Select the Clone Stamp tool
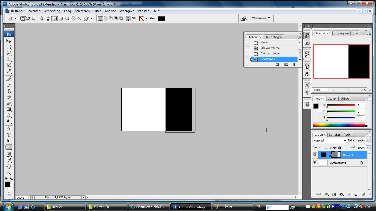 click(9, 91)
